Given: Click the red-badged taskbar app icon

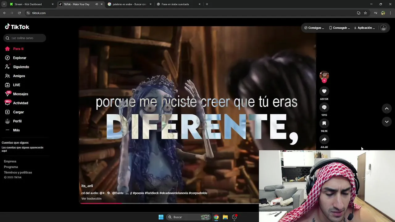Looking at the screenshot, I should coord(234,217).
